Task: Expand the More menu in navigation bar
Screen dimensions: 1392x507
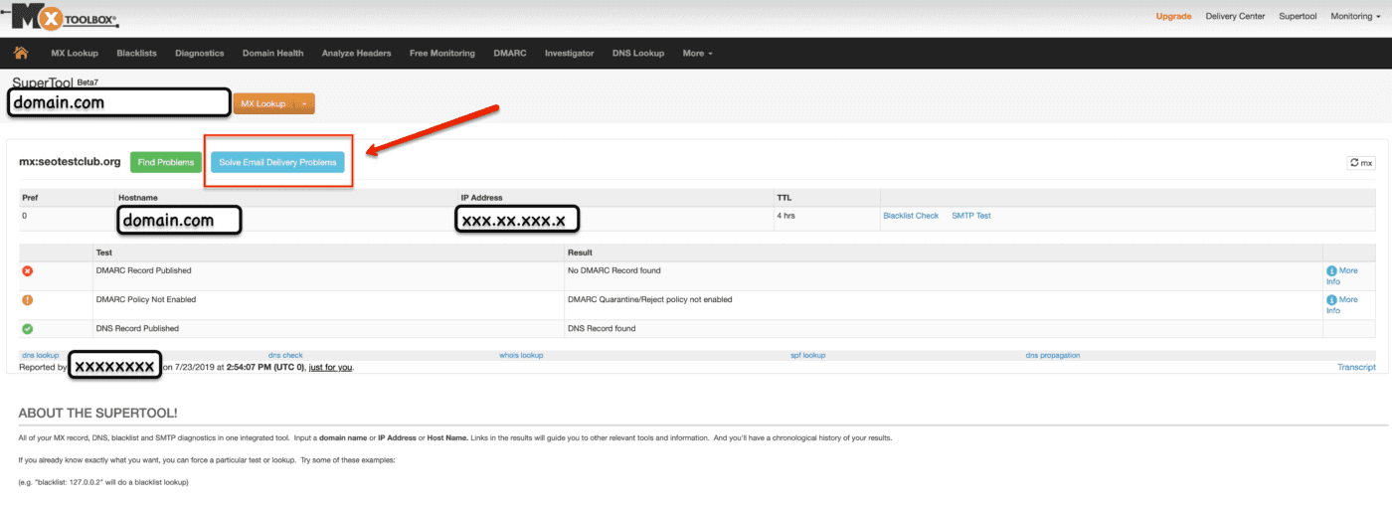Action: (697, 53)
